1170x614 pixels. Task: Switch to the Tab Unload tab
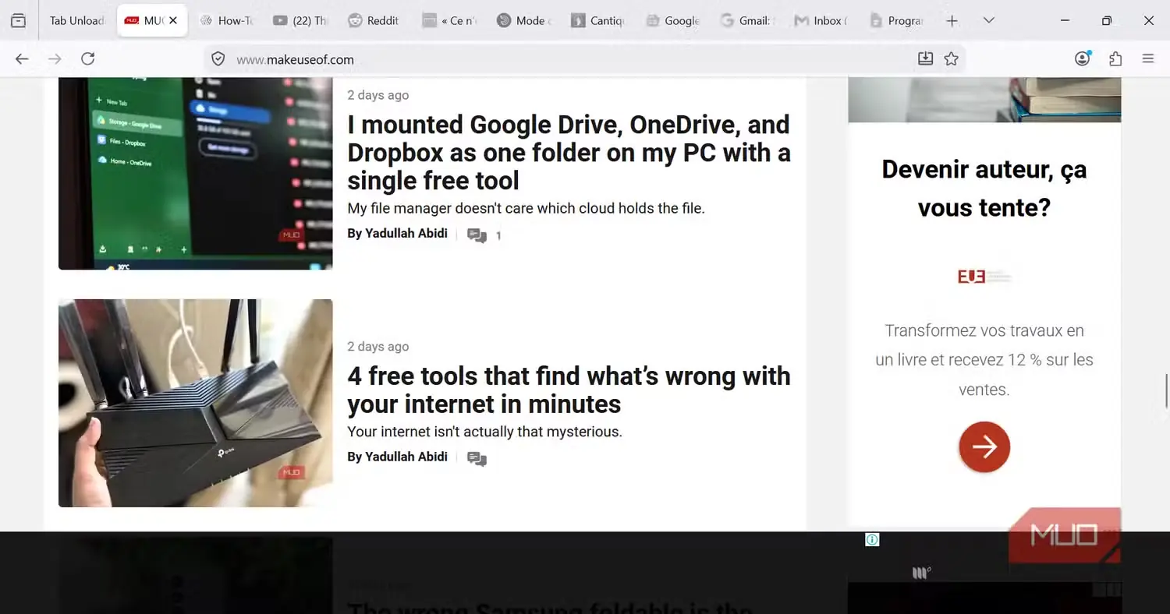tap(76, 21)
